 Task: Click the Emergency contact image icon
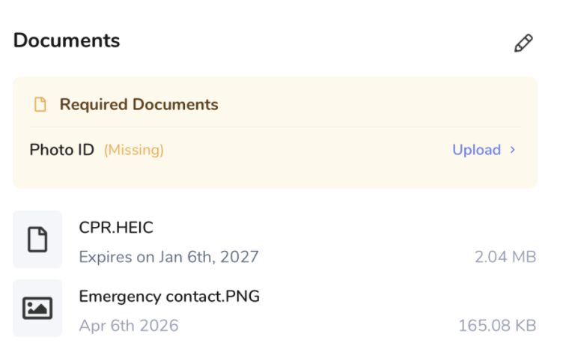point(37,308)
